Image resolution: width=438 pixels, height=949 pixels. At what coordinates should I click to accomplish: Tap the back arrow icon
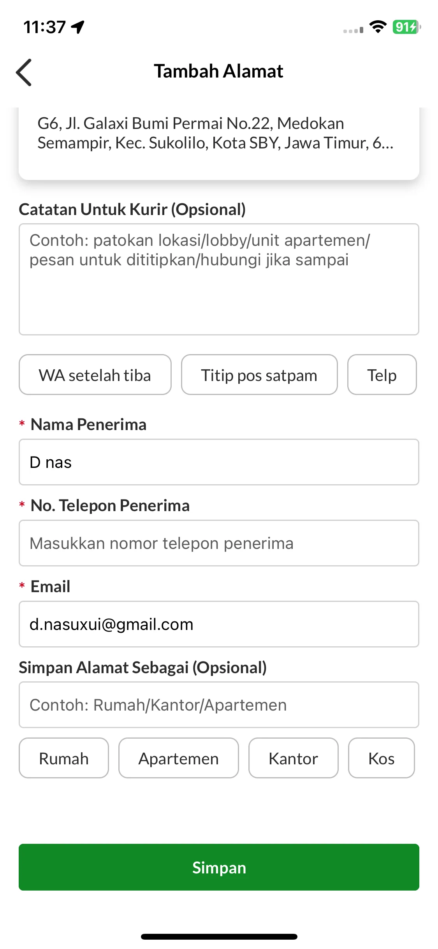(x=24, y=72)
